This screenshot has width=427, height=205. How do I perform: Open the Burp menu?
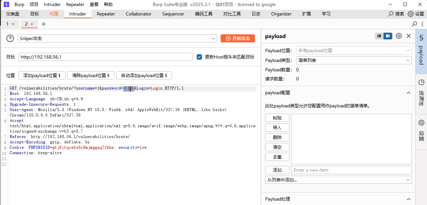tap(19, 4)
